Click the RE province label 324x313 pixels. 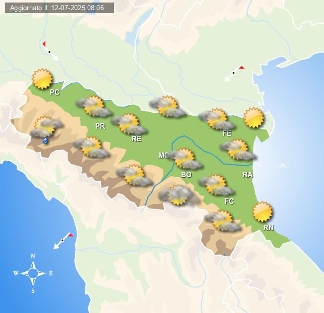(137, 139)
